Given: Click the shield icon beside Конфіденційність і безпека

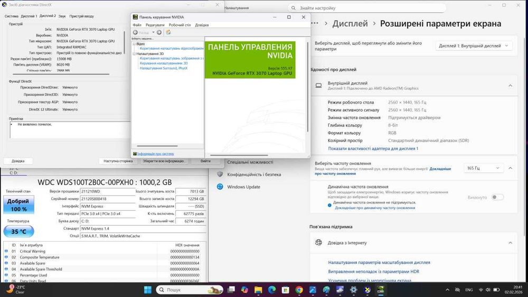Looking at the screenshot, I should click(220, 174).
